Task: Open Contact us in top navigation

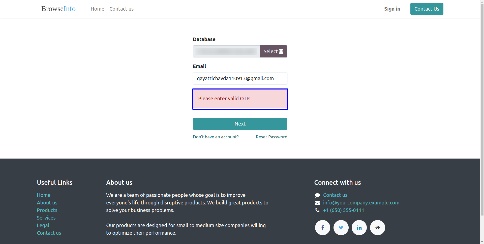Action: (x=122, y=9)
